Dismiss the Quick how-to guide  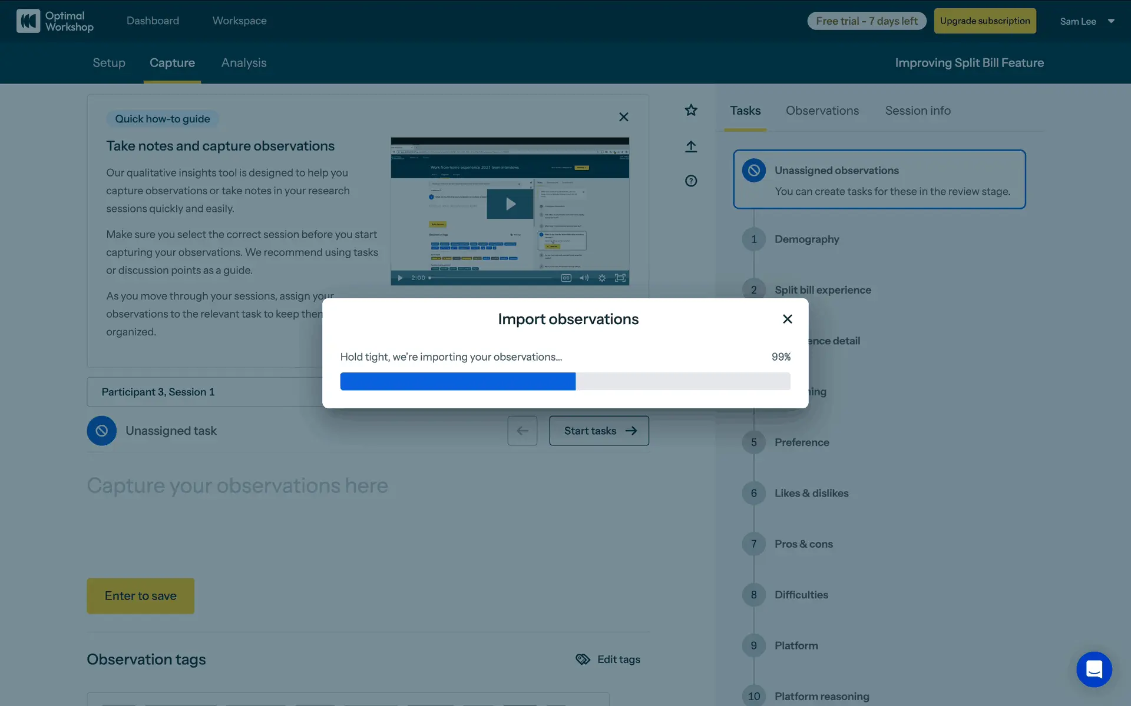(624, 117)
